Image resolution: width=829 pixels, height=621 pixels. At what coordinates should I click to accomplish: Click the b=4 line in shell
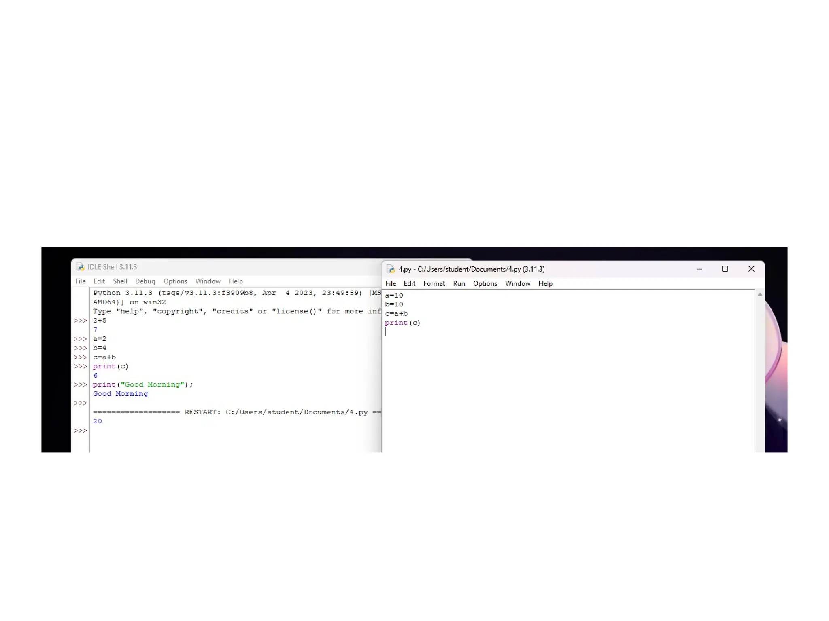[100, 348]
